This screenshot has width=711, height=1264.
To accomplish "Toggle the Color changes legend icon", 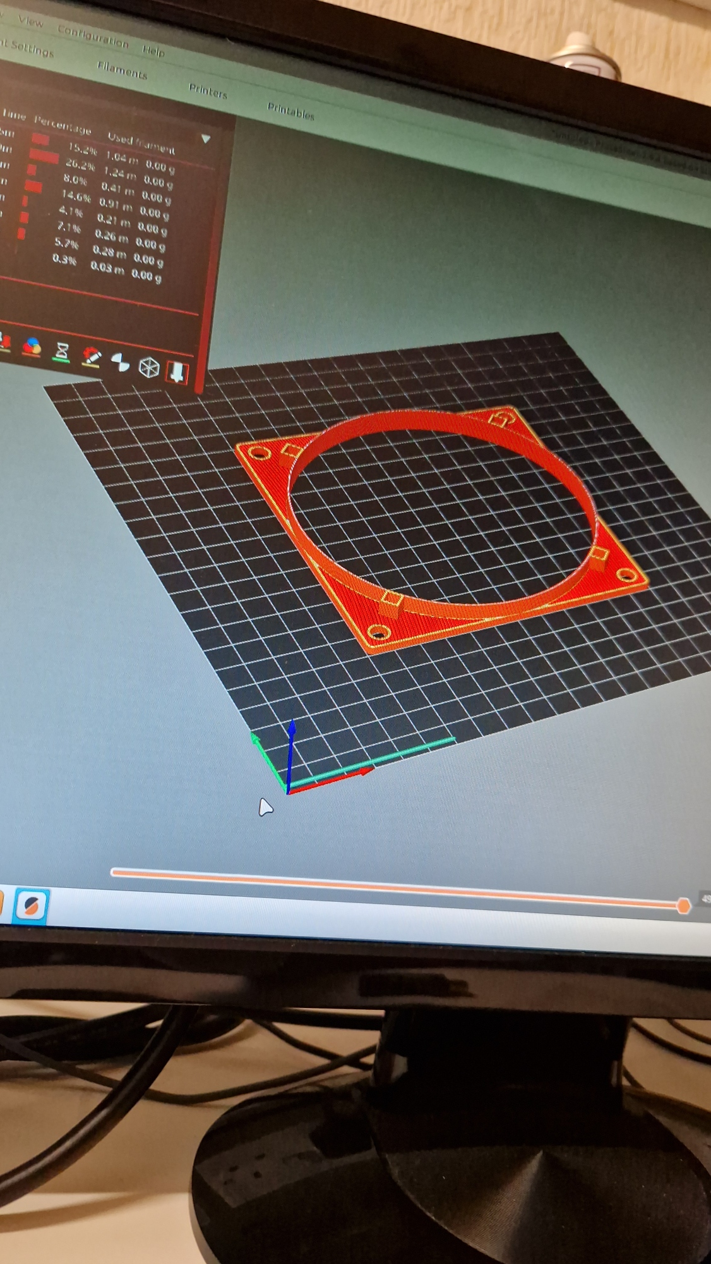I will click(x=32, y=347).
